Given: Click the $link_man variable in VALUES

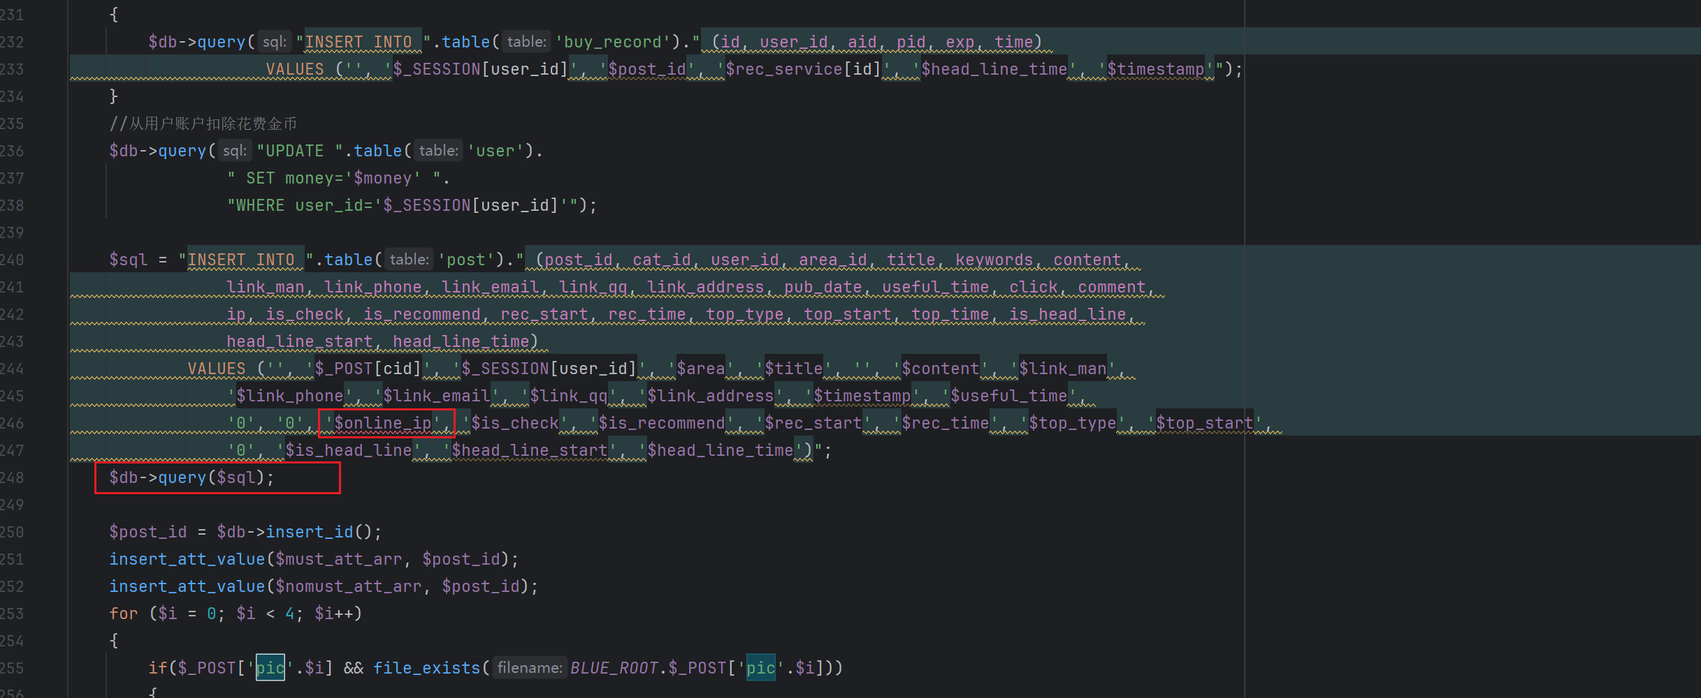Looking at the screenshot, I should click(1063, 369).
